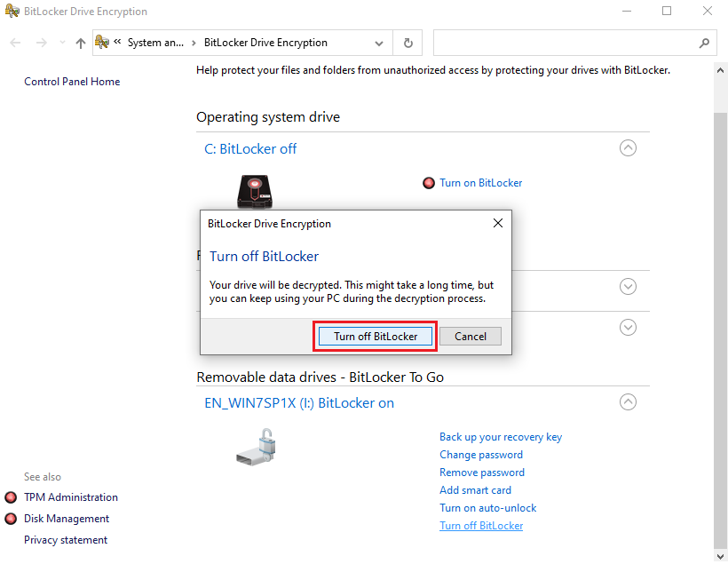This screenshot has width=728, height=564.
Task: Click the search magnifier icon
Action: point(704,42)
